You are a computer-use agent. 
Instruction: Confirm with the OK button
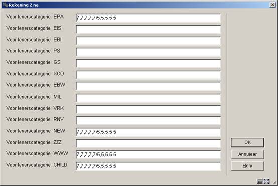click(x=247, y=142)
